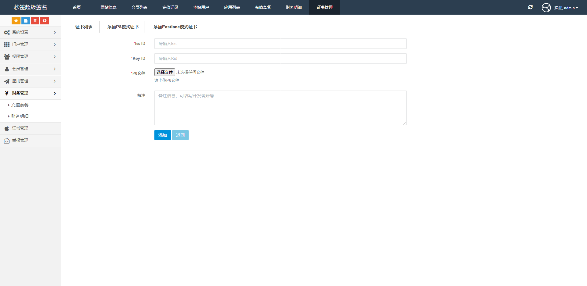Open the 举报管理 sidebar item
The height and width of the screenshot is (286, 587).
pyautogui.click(x=31, y=141)
